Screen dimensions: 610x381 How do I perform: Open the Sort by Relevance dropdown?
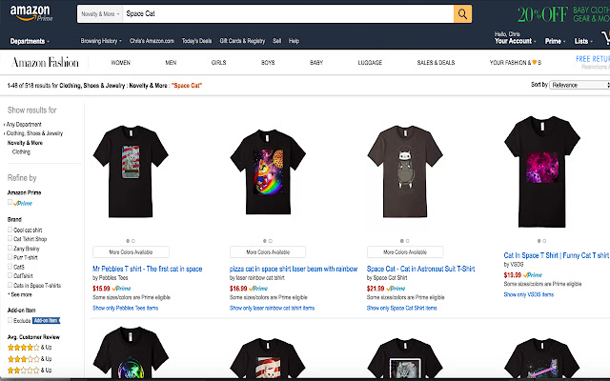[576, 85]
